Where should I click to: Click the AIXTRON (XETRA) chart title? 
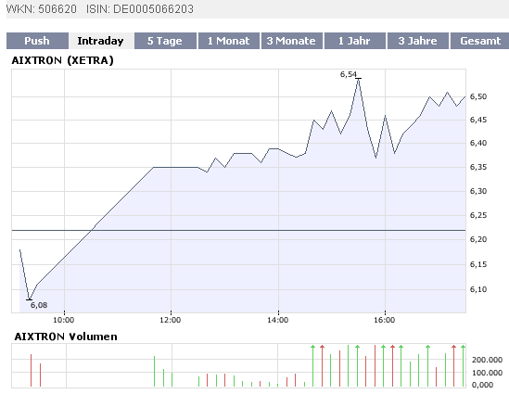62,60
